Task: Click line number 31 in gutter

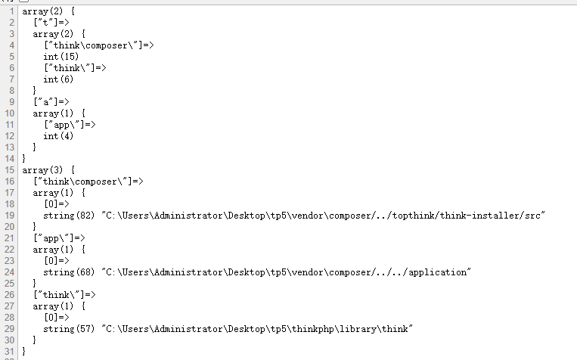Action: point(10,352)
